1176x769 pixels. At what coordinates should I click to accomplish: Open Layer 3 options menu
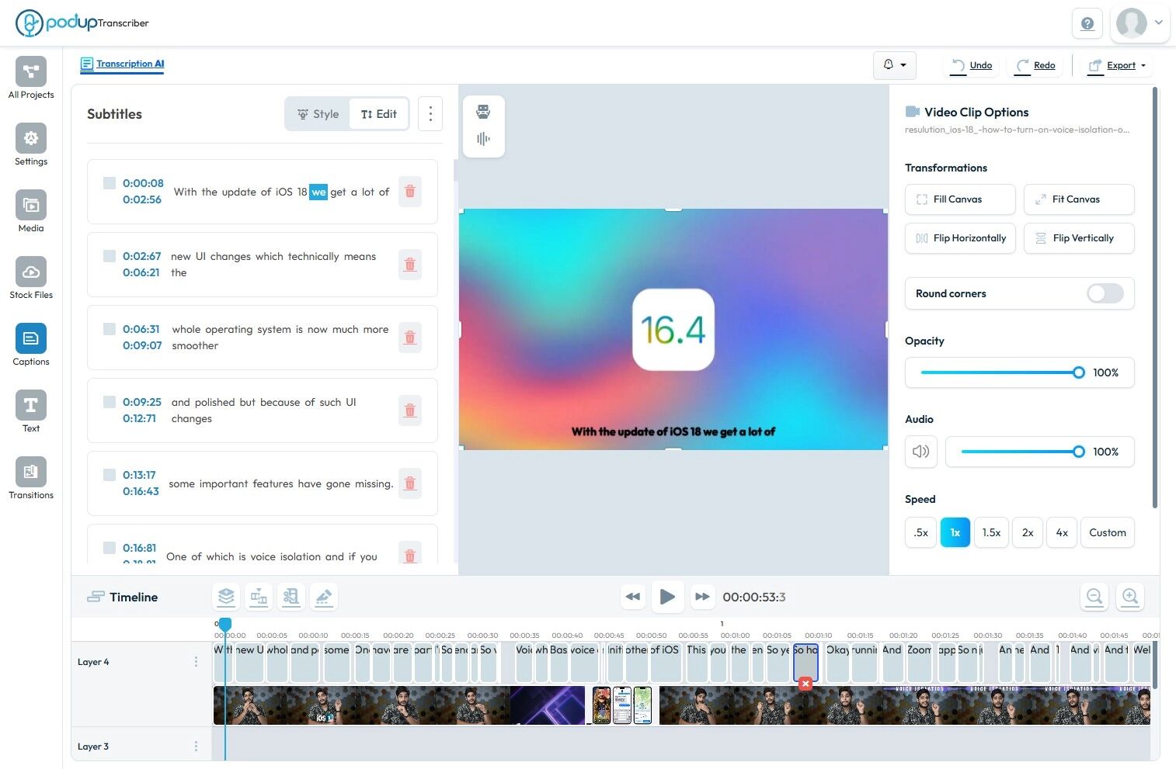tap(196, 746)
